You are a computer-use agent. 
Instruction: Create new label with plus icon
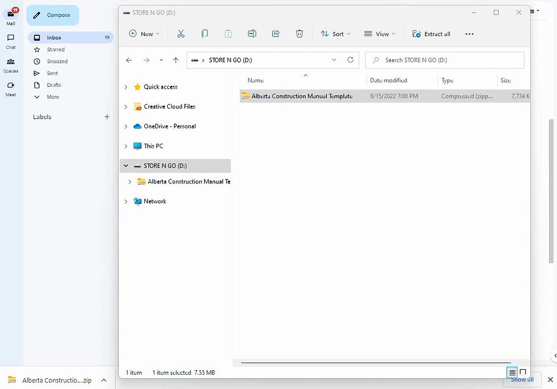click(x=107, y=117)
